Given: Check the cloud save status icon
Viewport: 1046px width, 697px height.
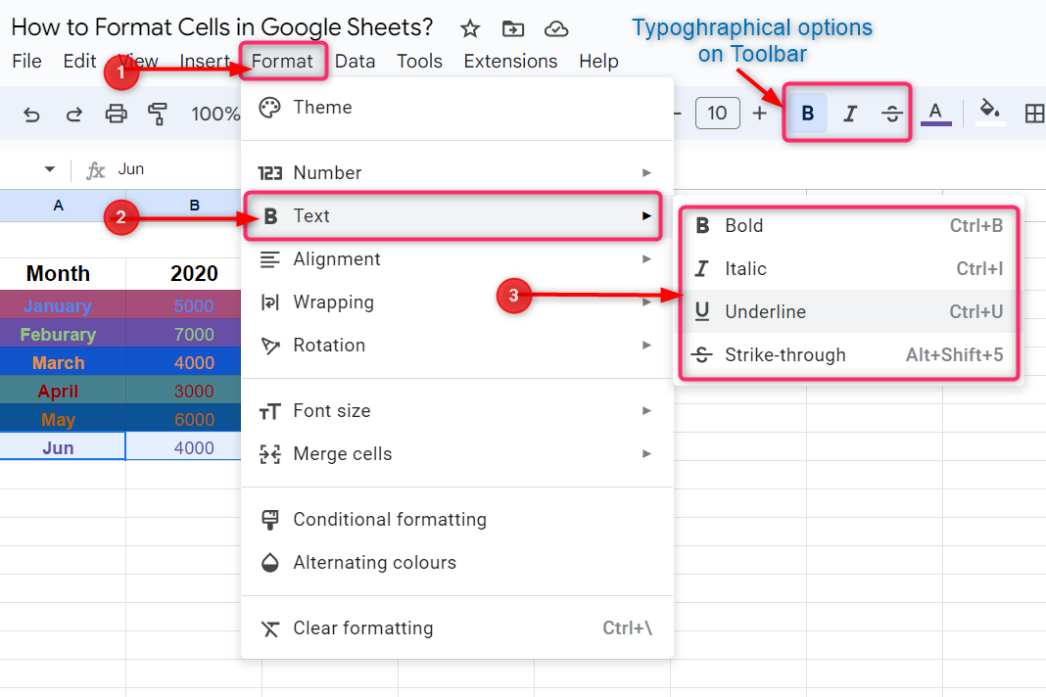Looking at the screenshot, I should click(x=556, y=28).
